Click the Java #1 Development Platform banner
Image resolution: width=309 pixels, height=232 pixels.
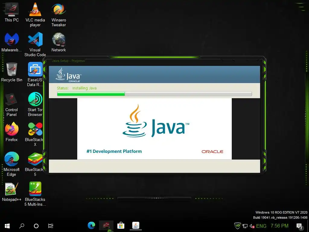point(154,129)
